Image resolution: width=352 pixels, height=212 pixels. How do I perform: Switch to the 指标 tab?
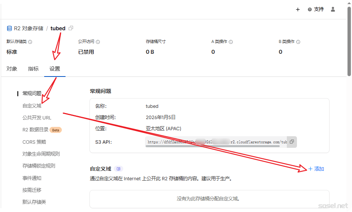point(33,69)
